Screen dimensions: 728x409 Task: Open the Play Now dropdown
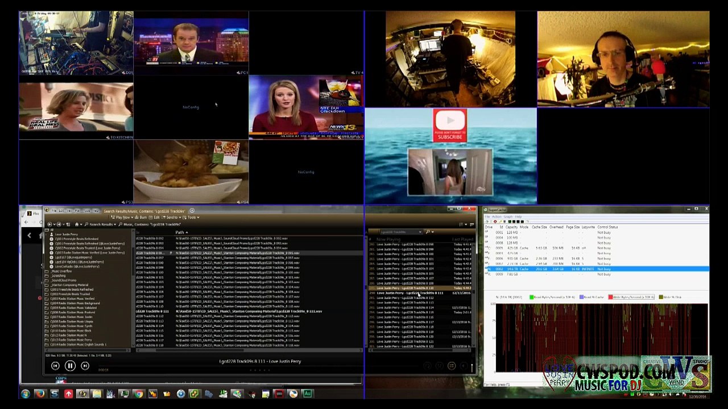(x=121, y=218)
